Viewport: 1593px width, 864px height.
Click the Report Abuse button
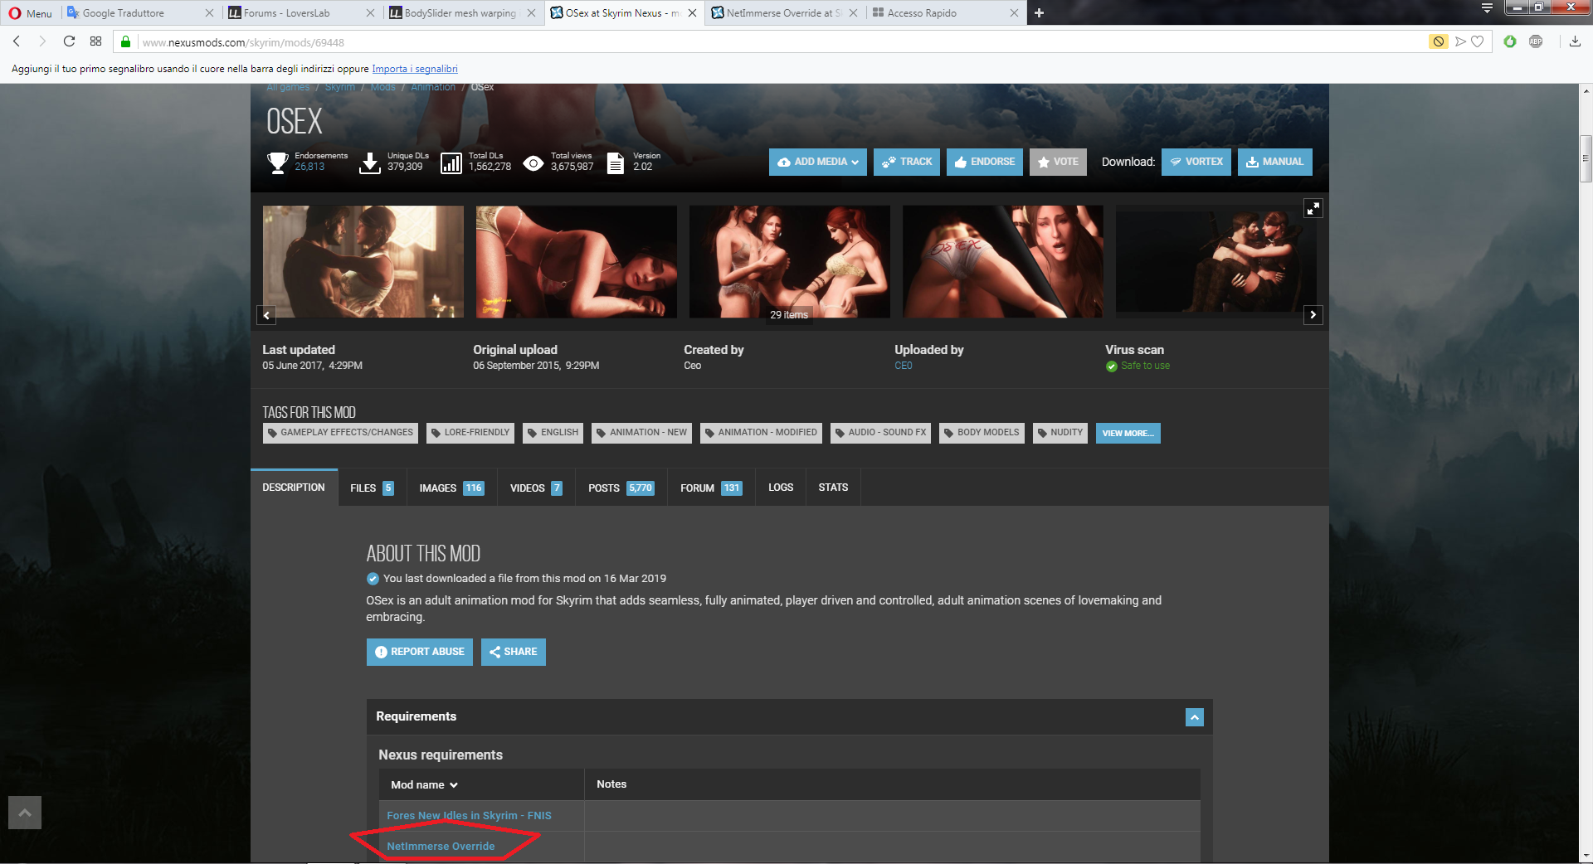pyautogui.click(x=419, y=652)
